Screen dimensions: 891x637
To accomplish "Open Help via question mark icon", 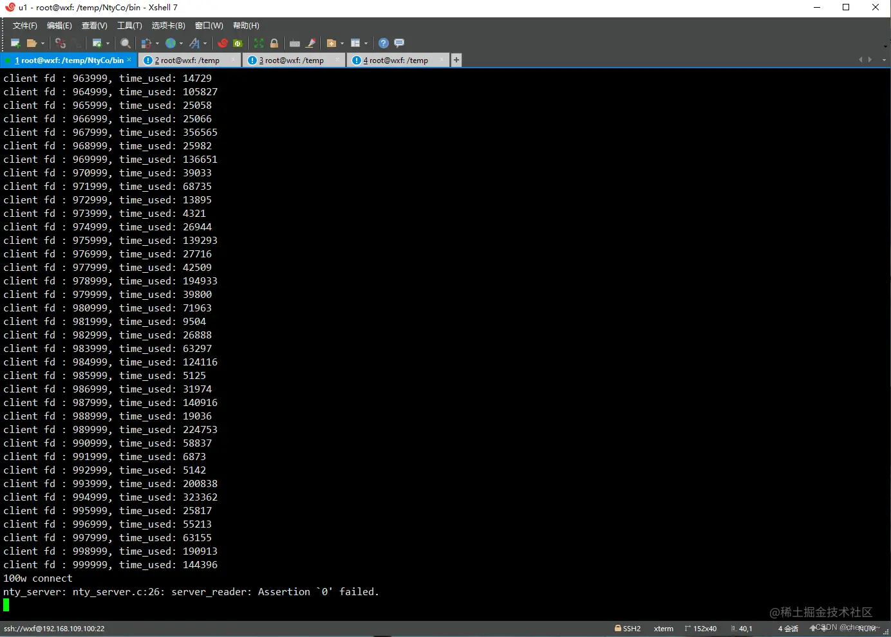I will click(x=384, y=43).
